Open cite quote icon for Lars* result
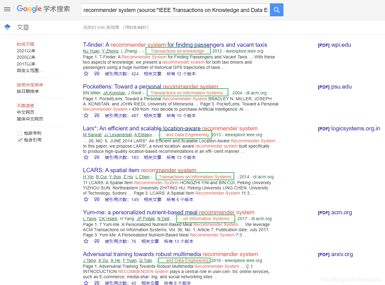This screenshot has width=385, height=285. tap(97, 157)
